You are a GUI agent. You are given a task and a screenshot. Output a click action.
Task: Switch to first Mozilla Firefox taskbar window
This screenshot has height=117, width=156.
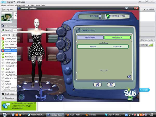(x=74, y=115)
